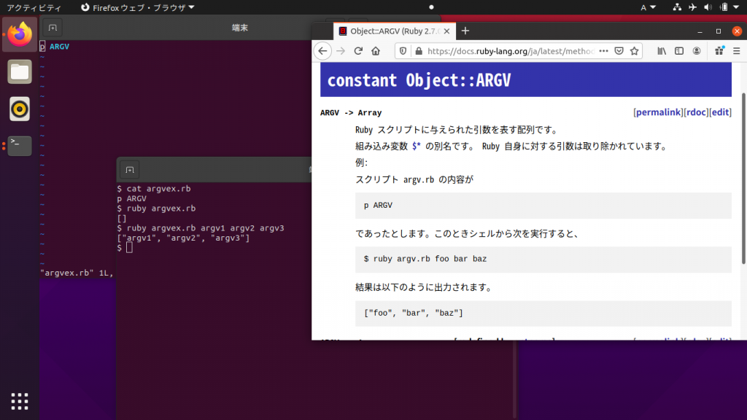Open the Firefox hamburger menu
The width and height of the screenshot is (747, 420).
click(x=735, y=51)
